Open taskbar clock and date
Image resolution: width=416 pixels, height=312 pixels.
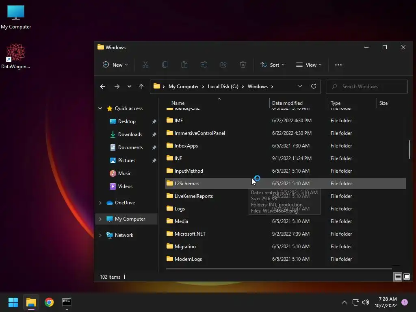[386, 302]
